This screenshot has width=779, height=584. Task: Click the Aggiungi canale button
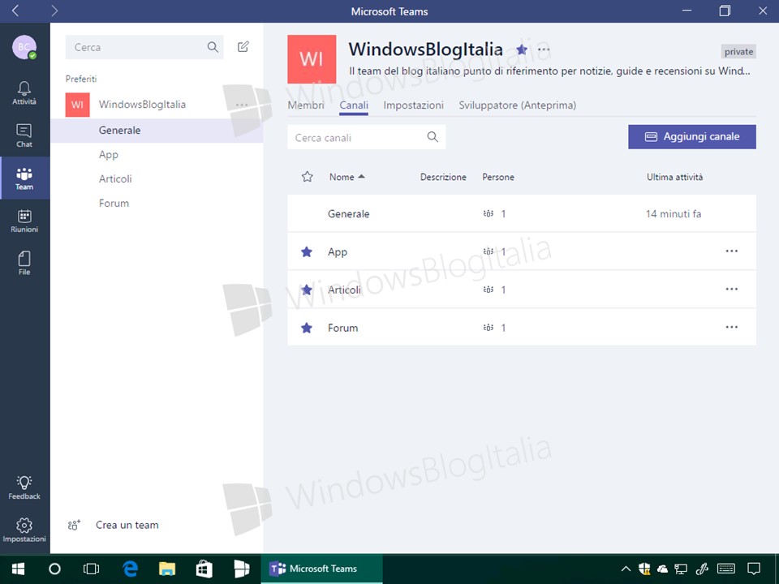coord(692,136)
